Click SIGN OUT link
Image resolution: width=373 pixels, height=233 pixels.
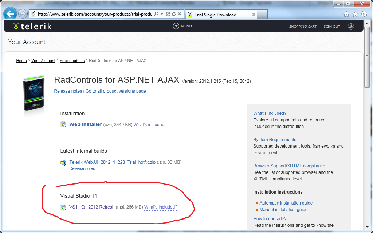click(x=331, y=27)
